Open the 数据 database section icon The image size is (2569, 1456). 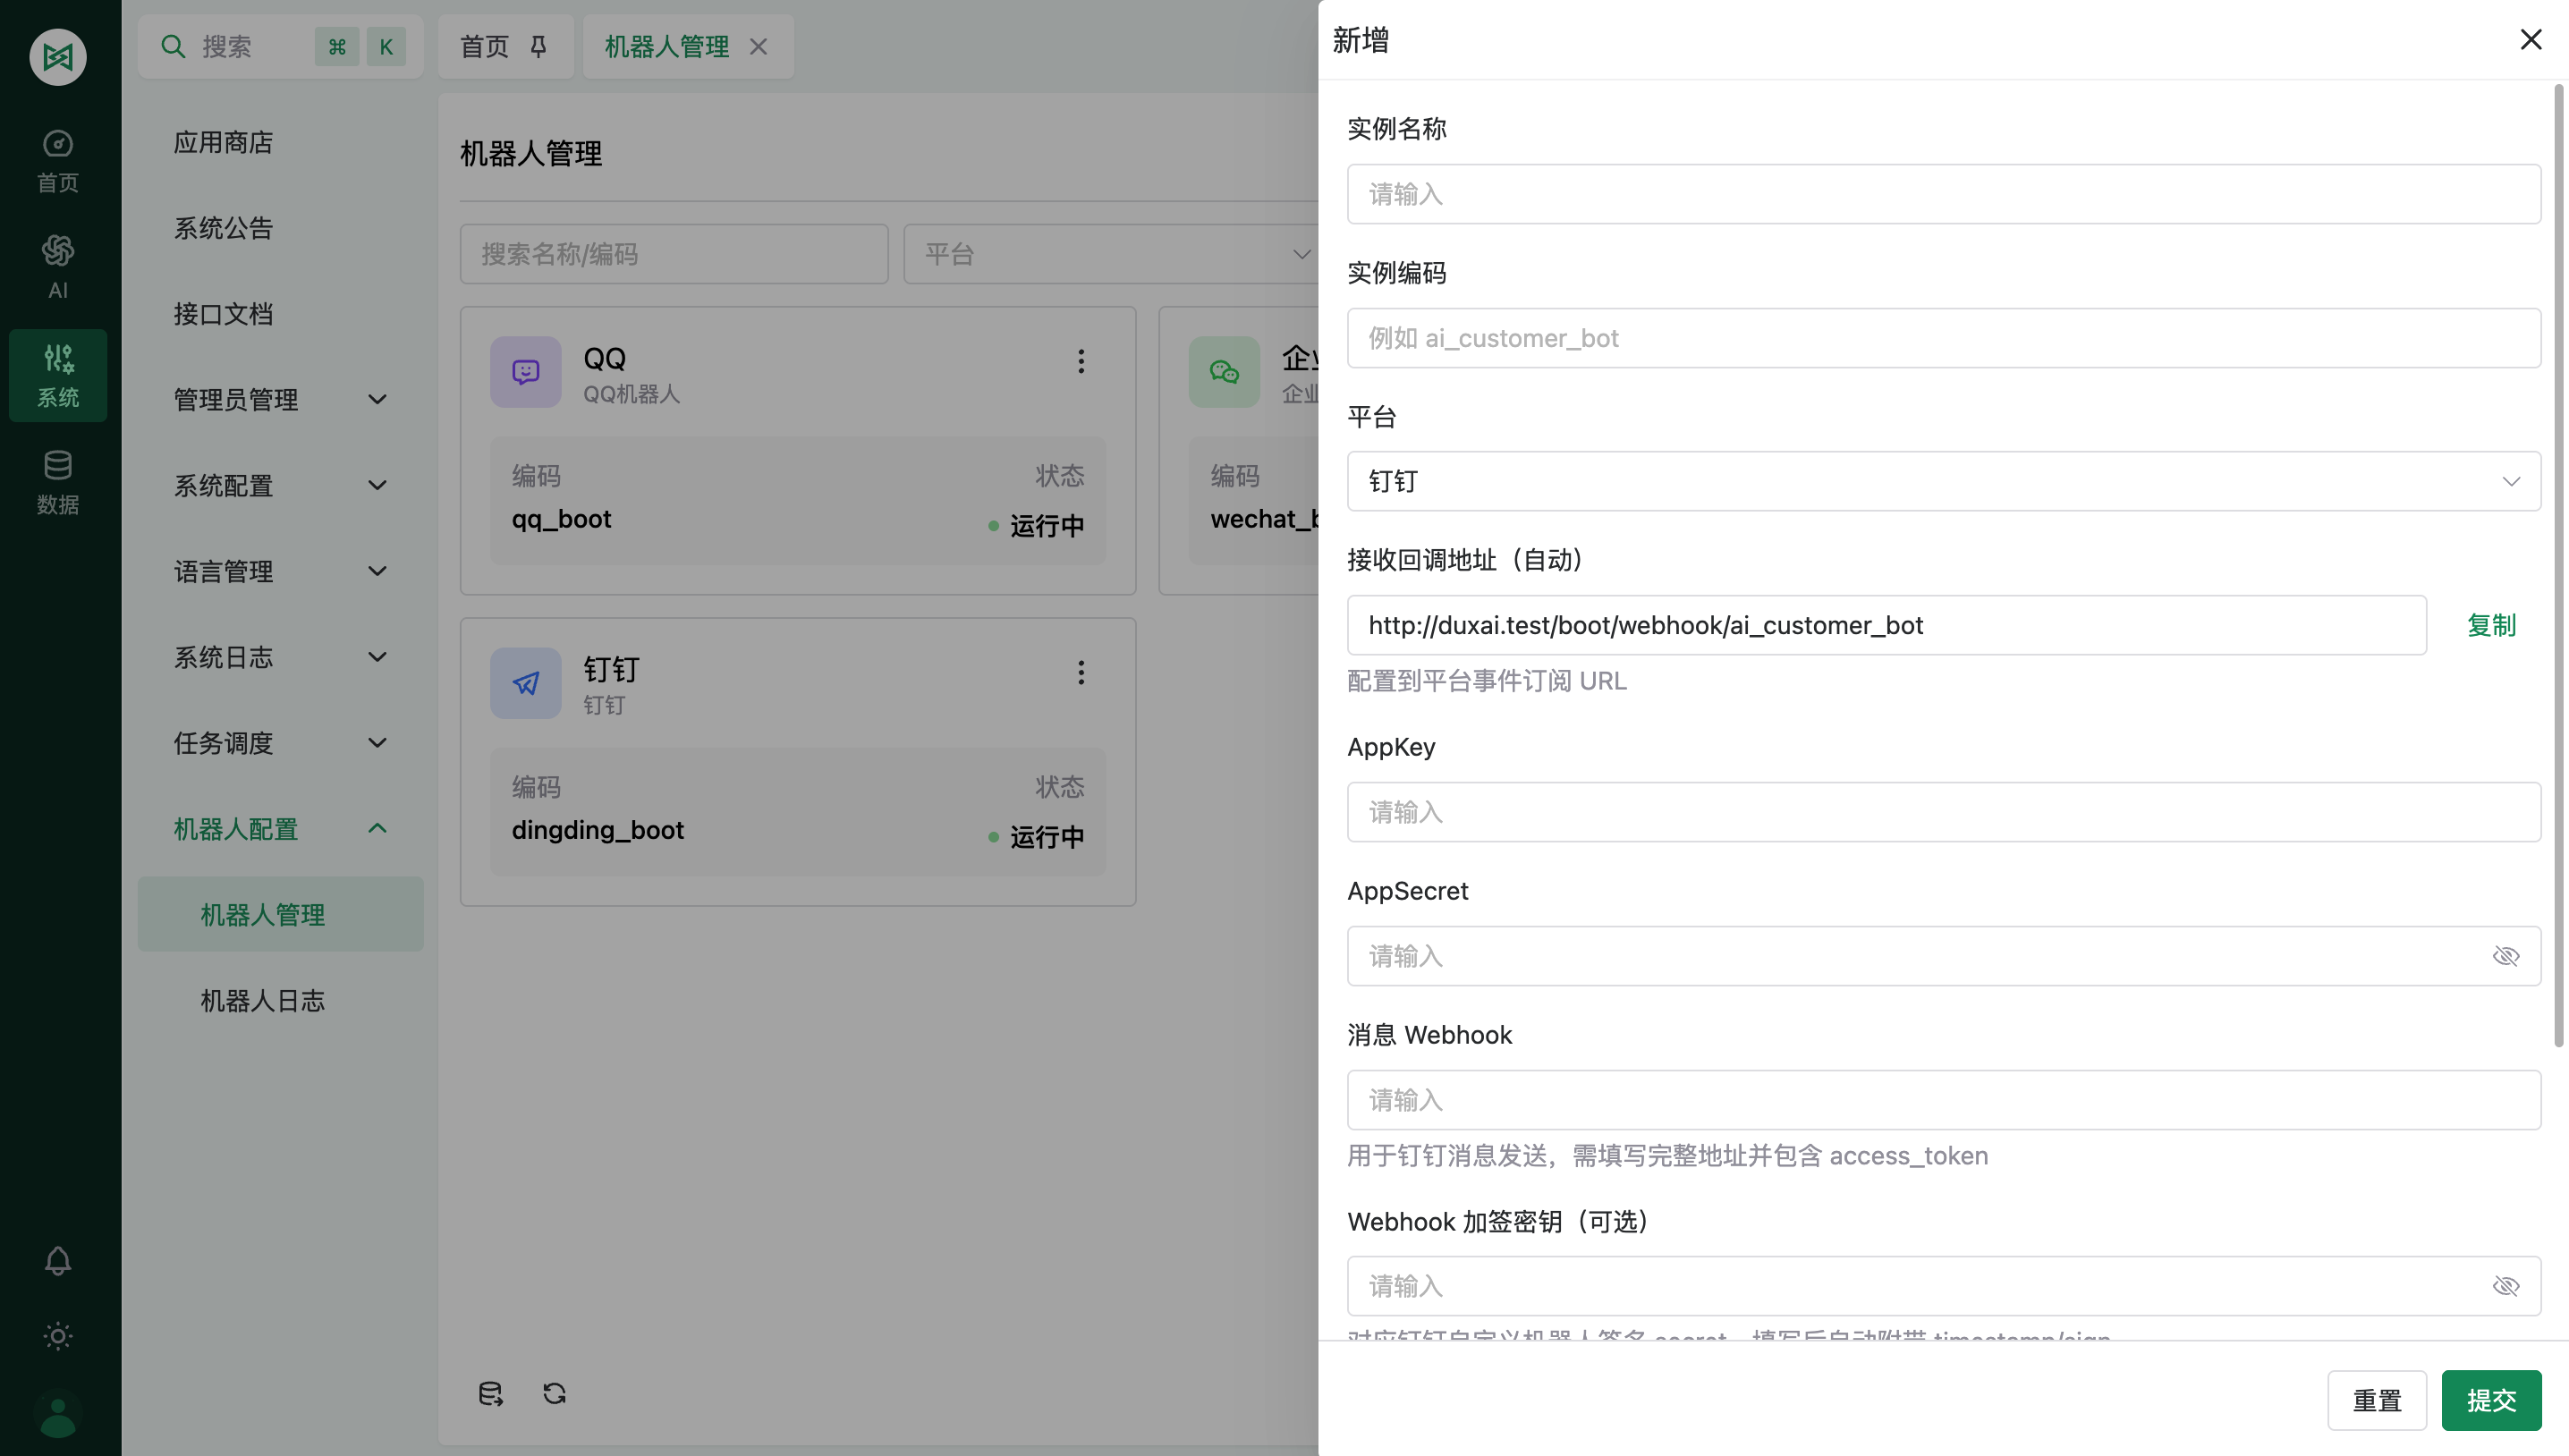58,481
